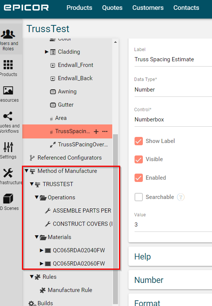Open the Resources image icon
212x306 pixels.
pos(8,90)
